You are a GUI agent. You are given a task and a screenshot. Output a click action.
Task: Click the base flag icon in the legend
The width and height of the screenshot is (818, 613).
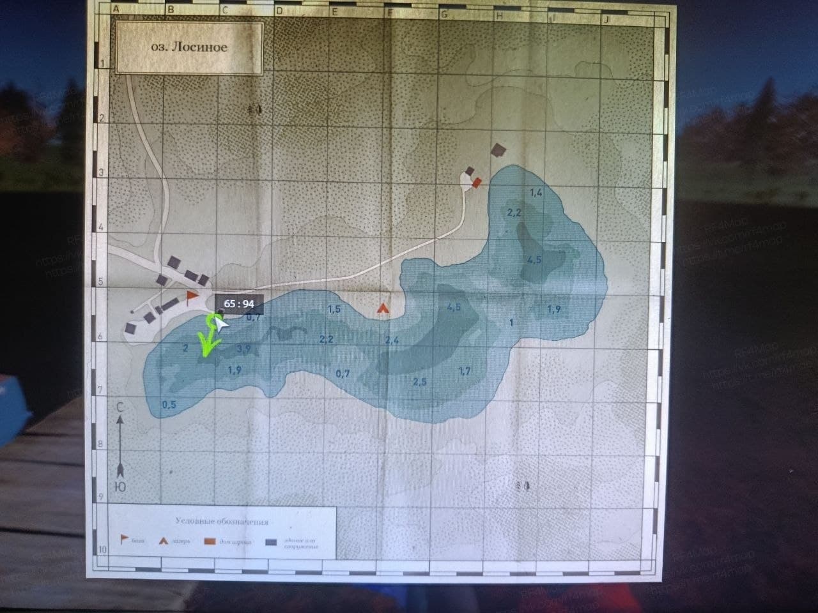(x=124, y=540)
